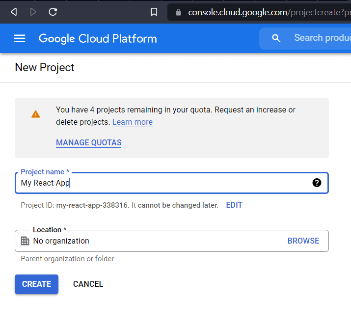The height and width of the screenshot is (329, 351).
Task: Click the search magnifier icon
Action: [x=276, y=38]
